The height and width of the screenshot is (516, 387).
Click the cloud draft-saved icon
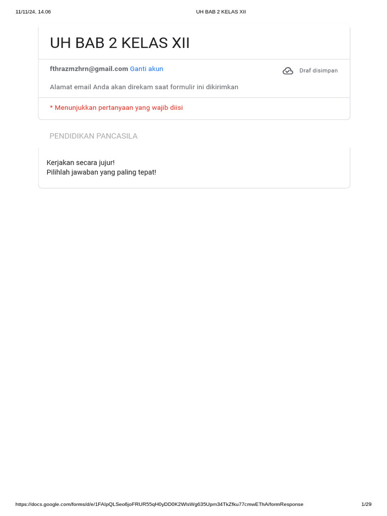[x=288, y=71]
